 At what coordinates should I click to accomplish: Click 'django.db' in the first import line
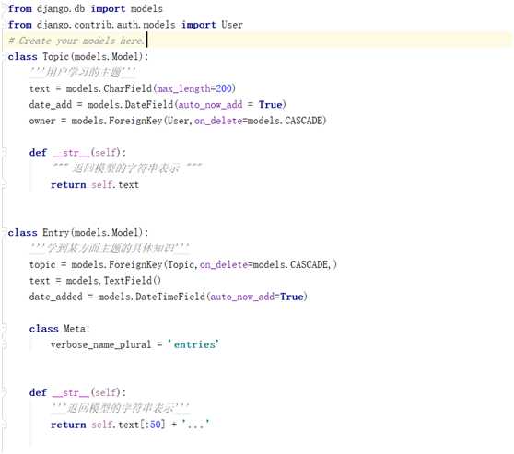click(x=61, y=8)
